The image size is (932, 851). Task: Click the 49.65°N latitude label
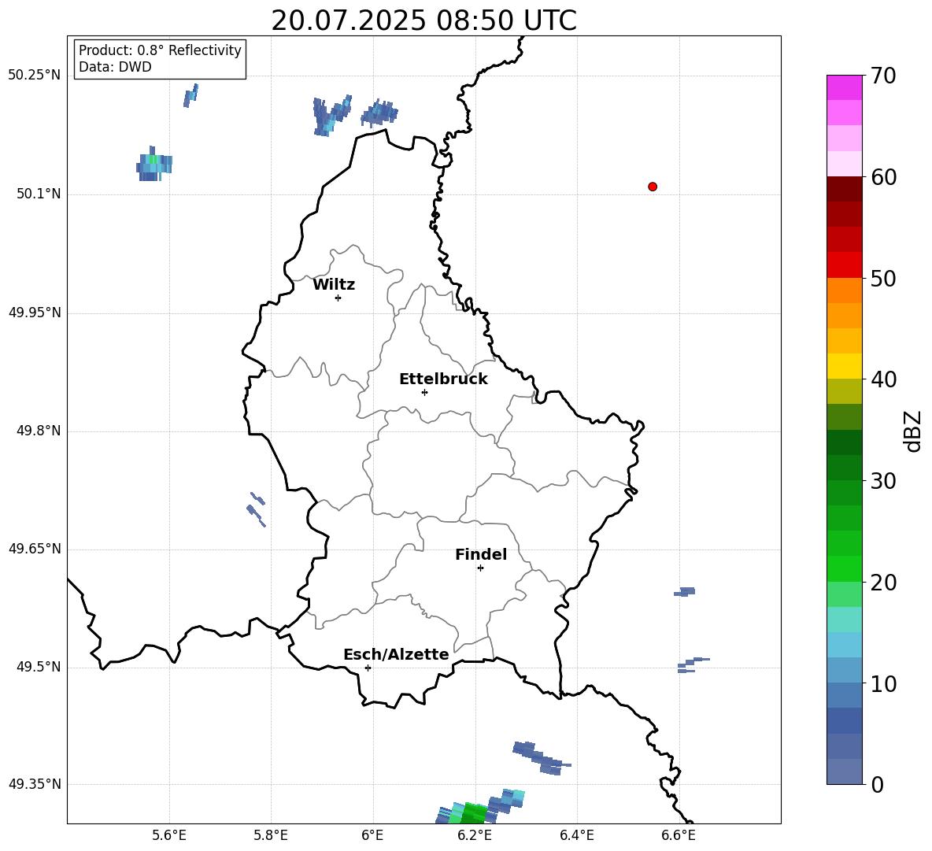click(x=35, y=549)
